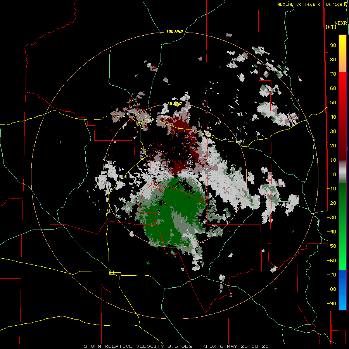The image size is (349, 349).
Task: Click the bottom caption with Storm Relative Velocity and KFSX
Action: point(176,346)
